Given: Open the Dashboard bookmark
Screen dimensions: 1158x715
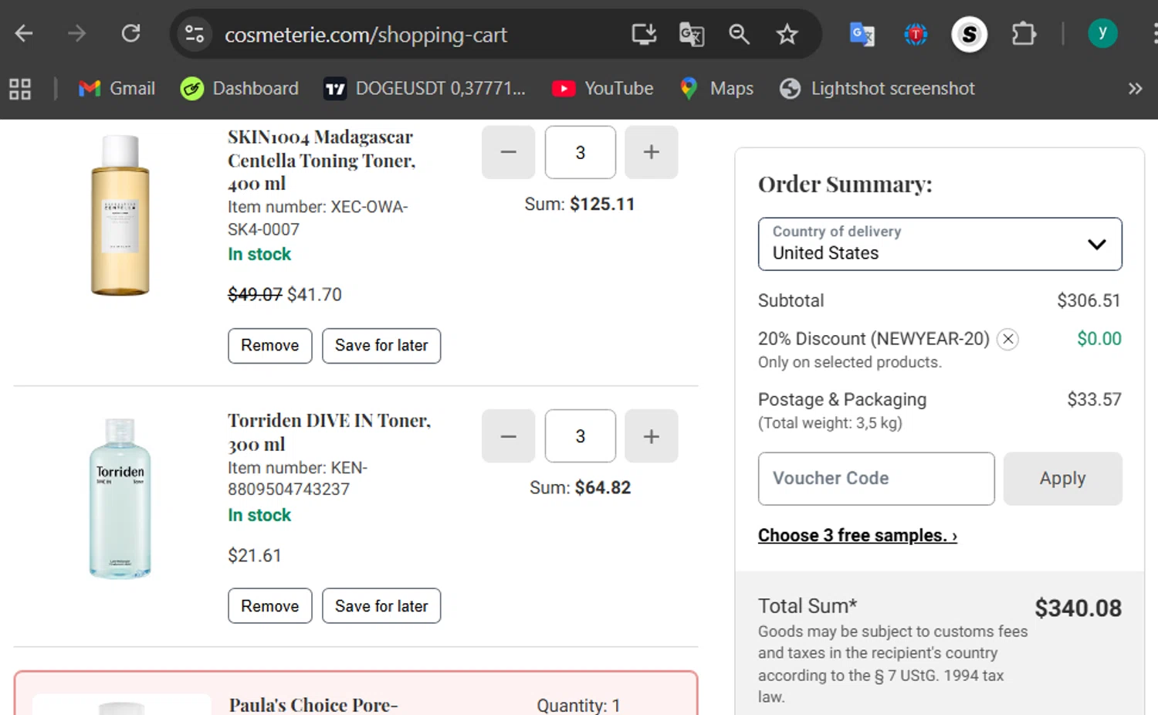Looking at the screenshot, I should point(239,89).
